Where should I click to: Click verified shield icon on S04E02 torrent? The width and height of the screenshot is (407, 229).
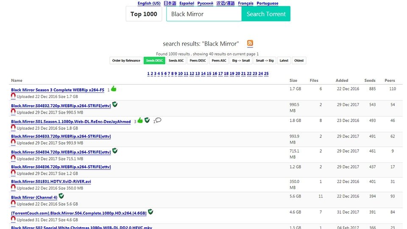tap(115, 104)
